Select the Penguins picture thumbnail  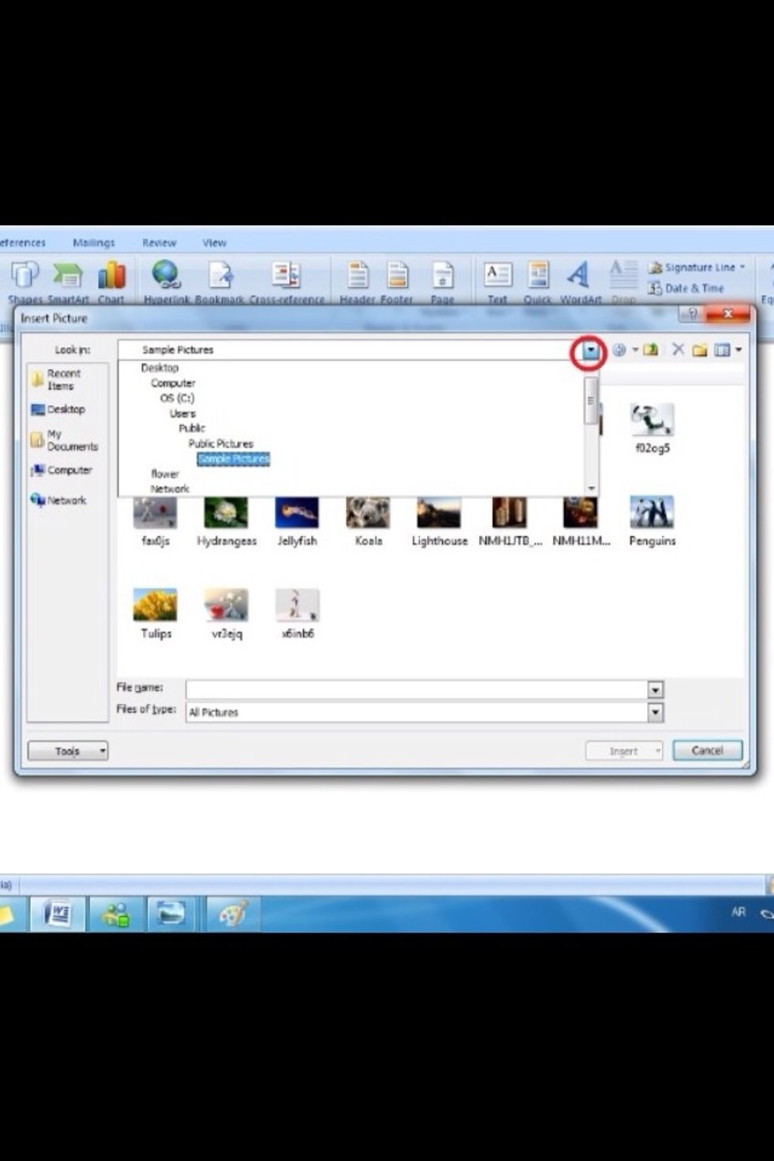point(652,513)
